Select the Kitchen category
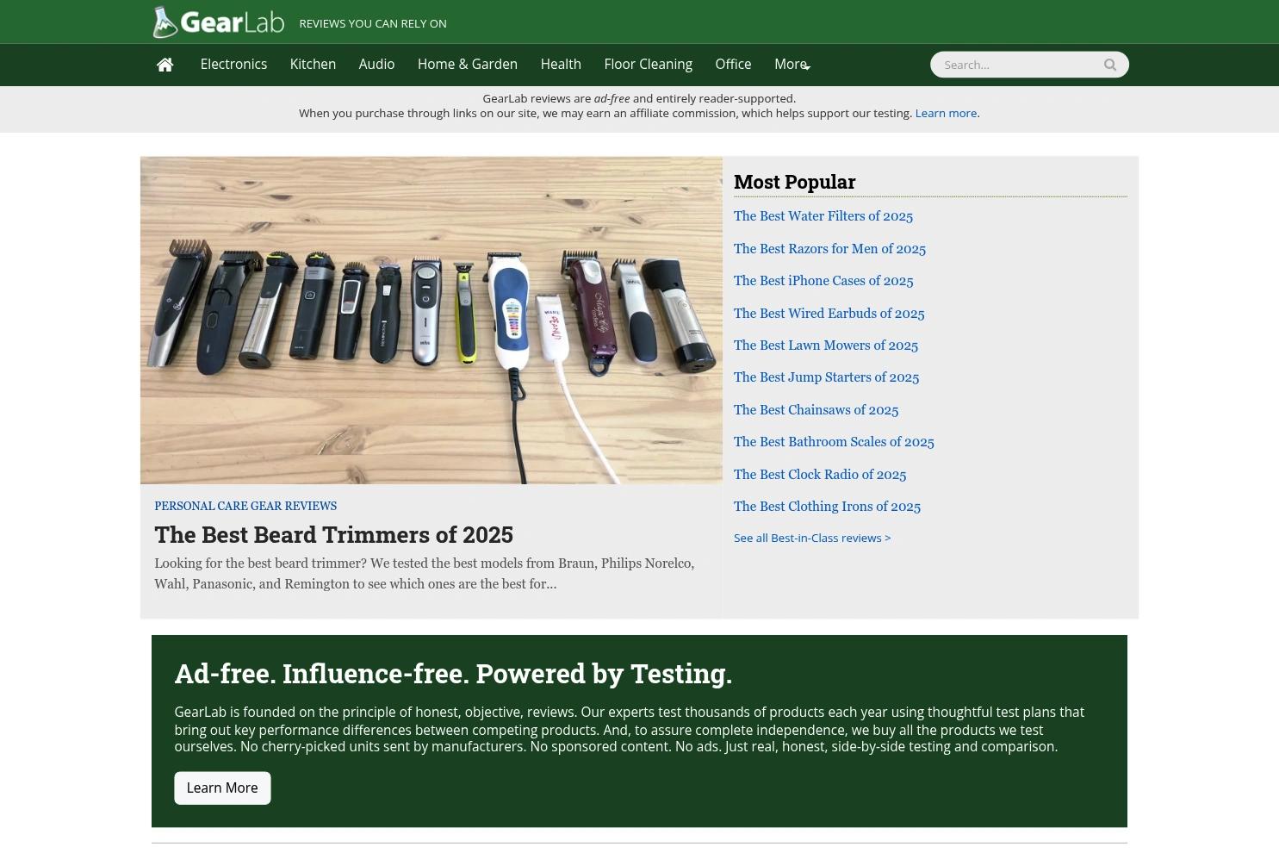The image size is (1279, 853). click(313, 64)
